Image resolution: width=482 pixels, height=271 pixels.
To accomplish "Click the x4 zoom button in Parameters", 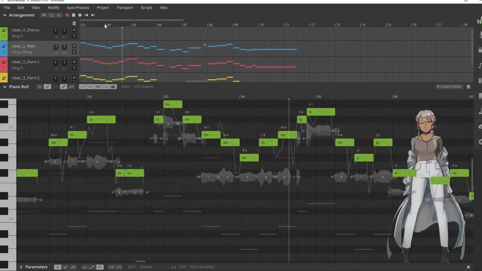I will tap(119, 267).
